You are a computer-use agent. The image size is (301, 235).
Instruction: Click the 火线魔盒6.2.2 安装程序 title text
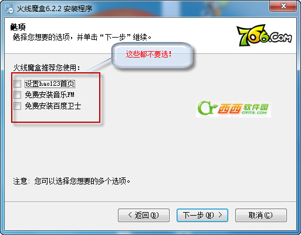[55, 9]
